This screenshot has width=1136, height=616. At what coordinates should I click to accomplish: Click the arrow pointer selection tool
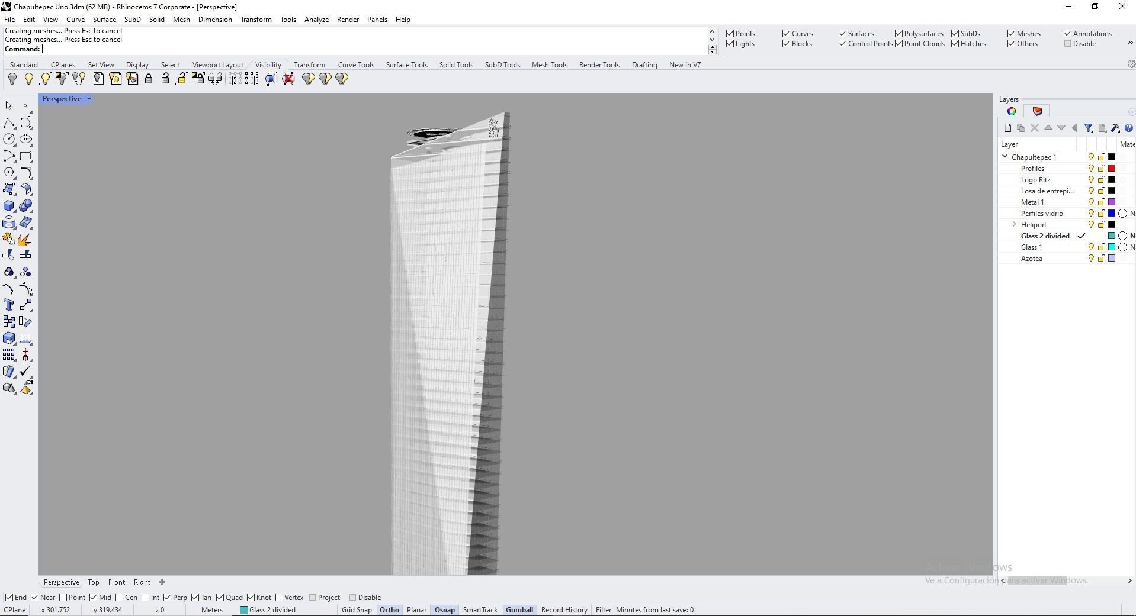[x=9, y=106]
